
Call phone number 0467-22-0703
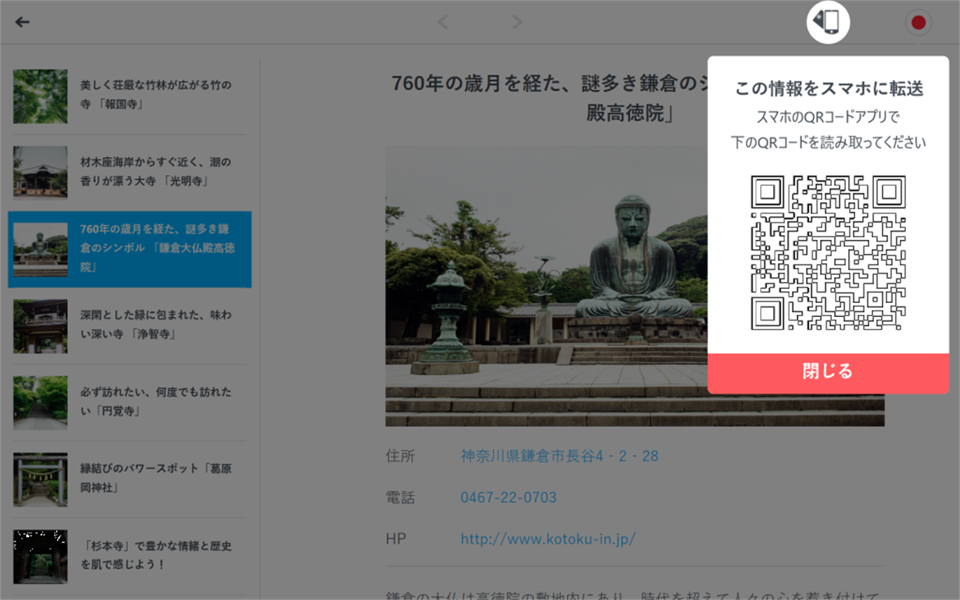coord(508,497)
